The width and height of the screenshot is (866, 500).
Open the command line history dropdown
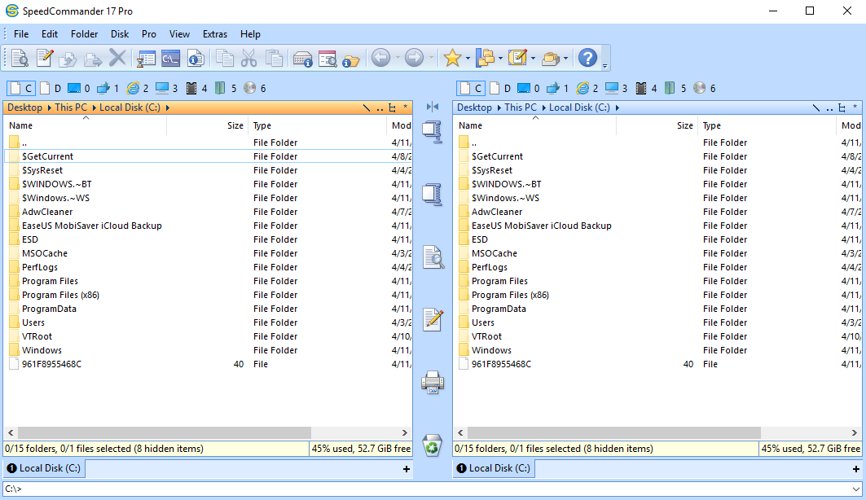[856, 489]
